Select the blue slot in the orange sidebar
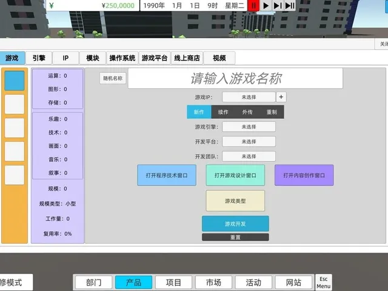Viewport: 388px width, 291px height. tap(15, 81)
